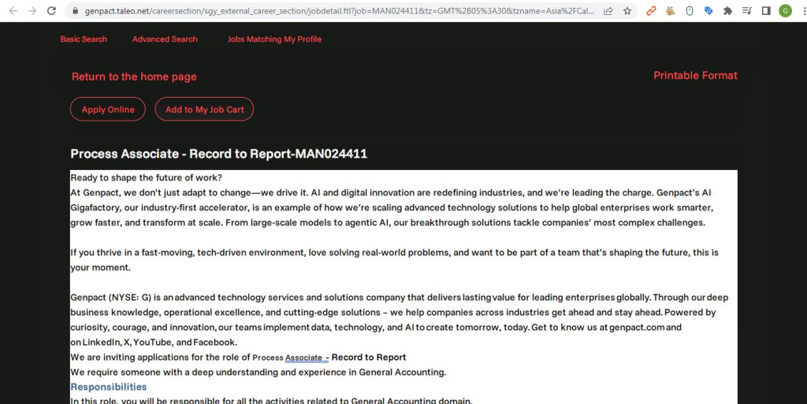Open Chrome three-dot menu
This screenshot has height=404, width=807.
click(x=803, y=11)
